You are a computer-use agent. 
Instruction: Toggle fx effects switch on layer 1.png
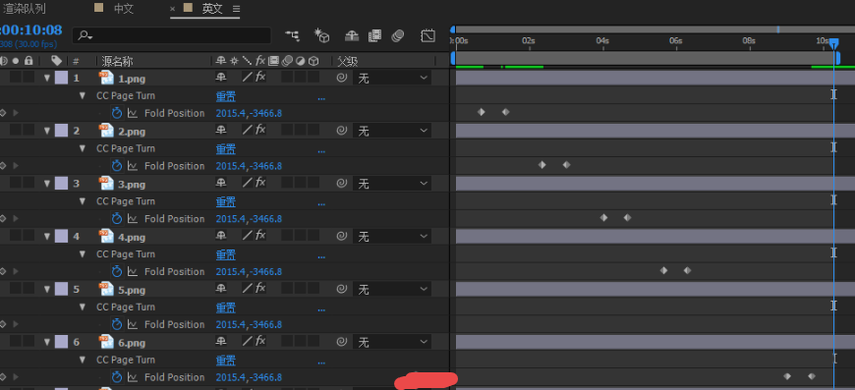260,78
